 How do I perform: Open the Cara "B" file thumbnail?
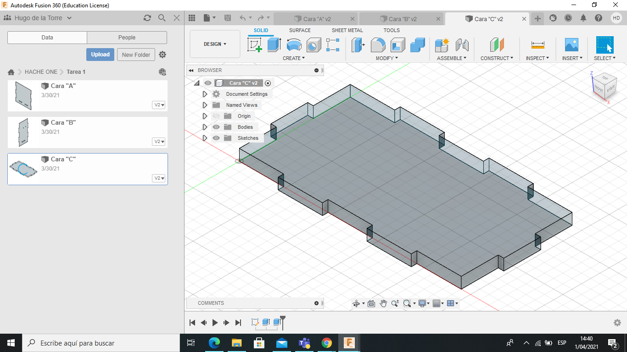tap(22, 132)
